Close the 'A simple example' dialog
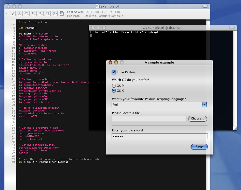The image size is (241, 190). pyautogui.click(x=110, y=62)
